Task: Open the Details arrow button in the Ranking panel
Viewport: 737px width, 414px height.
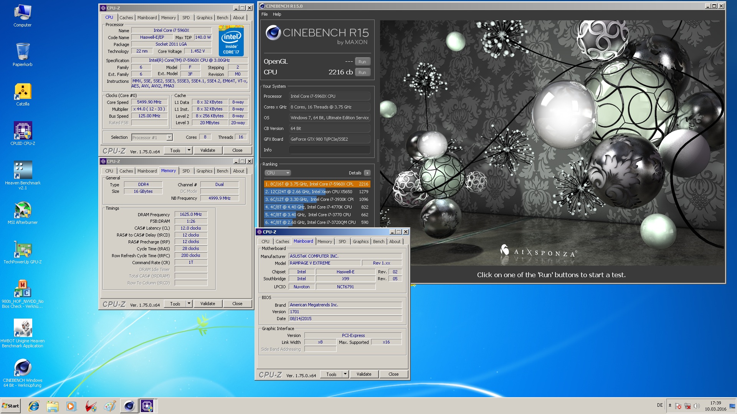Action: 367,173
